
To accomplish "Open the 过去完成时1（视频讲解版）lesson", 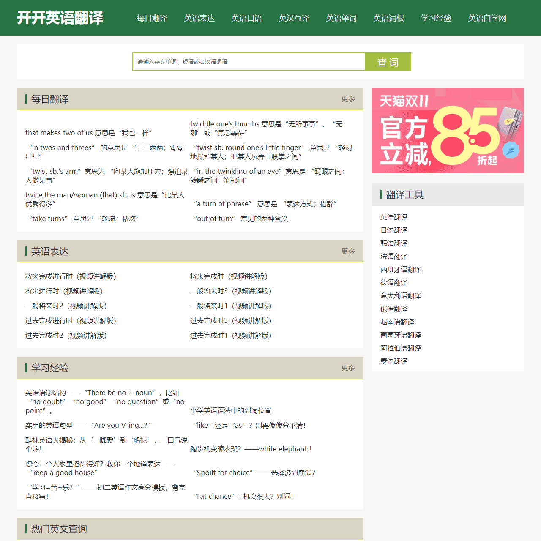I will [231, 335].
